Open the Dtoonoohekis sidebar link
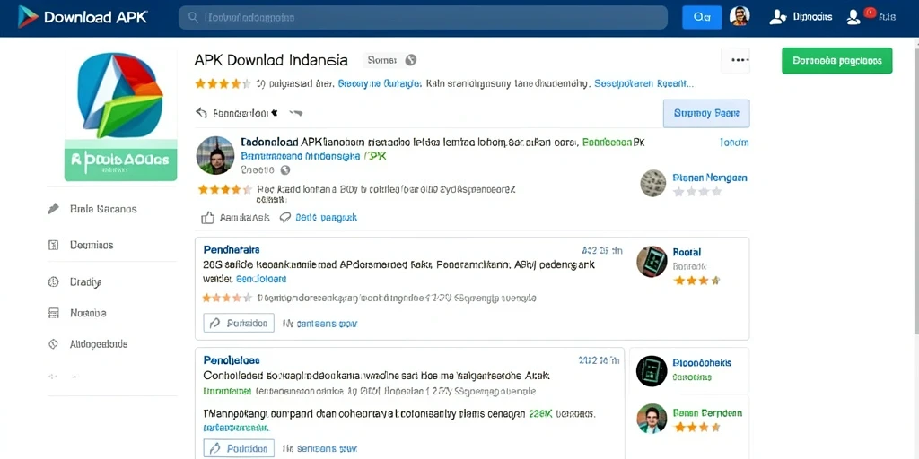The width and height of the screenshot is (919, 459). pos(702,363)
